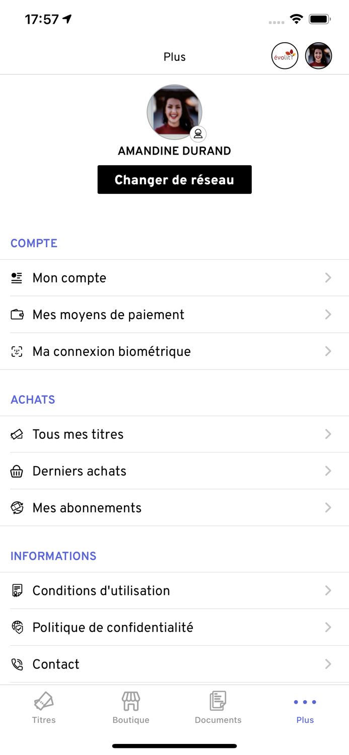Open Mon compte via the profile card icon
Viewport: 349px width, 755px height.
(x=17, y=277)
